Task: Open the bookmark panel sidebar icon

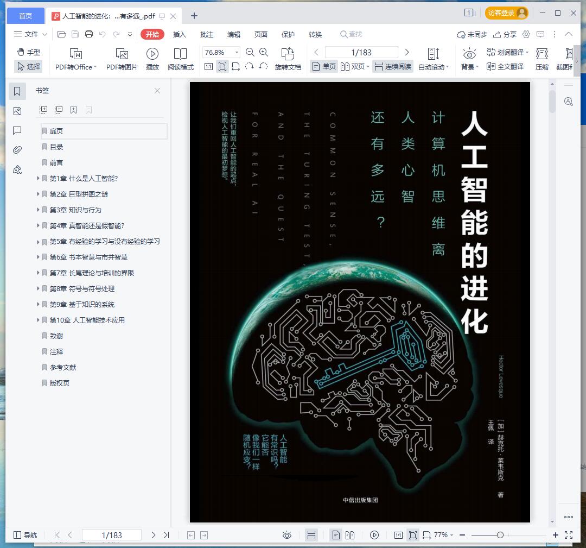Action: click(x=17, y=91)
